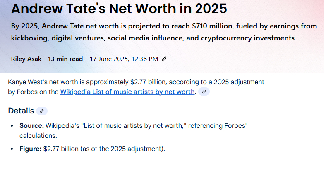Click the 13 min read label

tap(65, 59)
